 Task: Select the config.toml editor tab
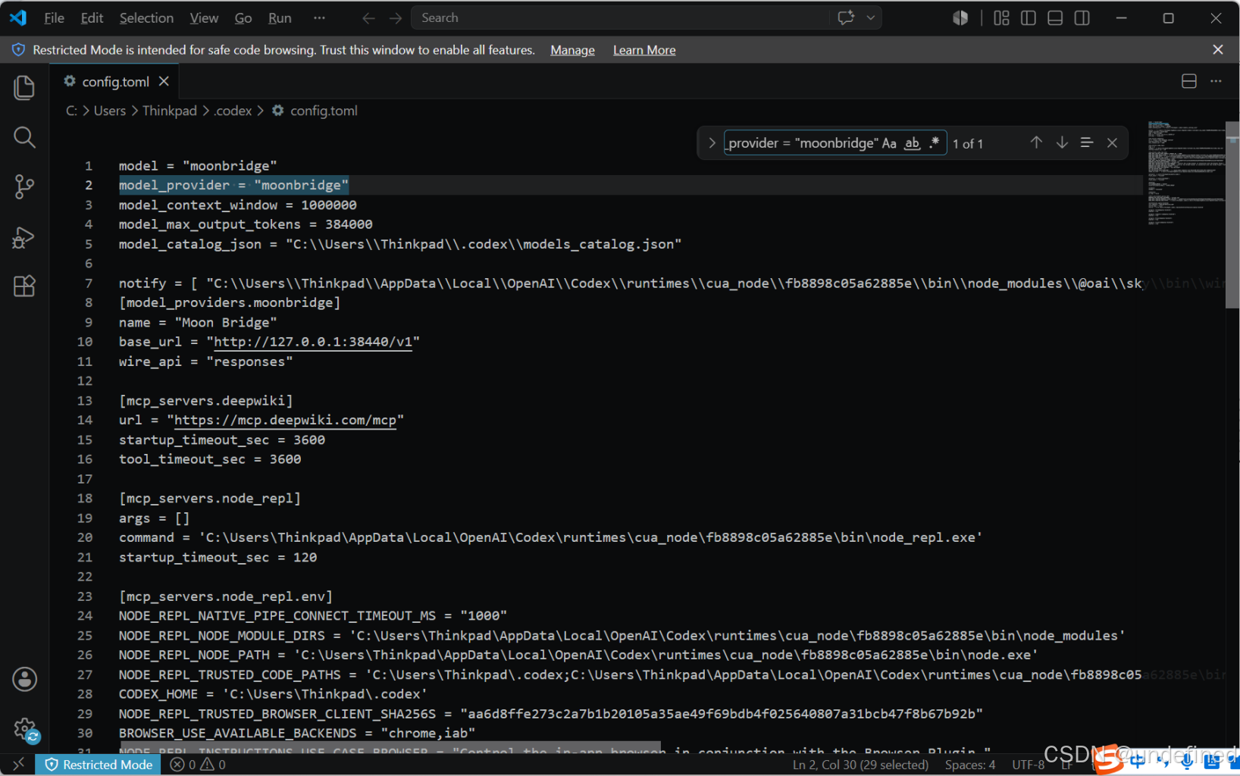coord(114,81)
